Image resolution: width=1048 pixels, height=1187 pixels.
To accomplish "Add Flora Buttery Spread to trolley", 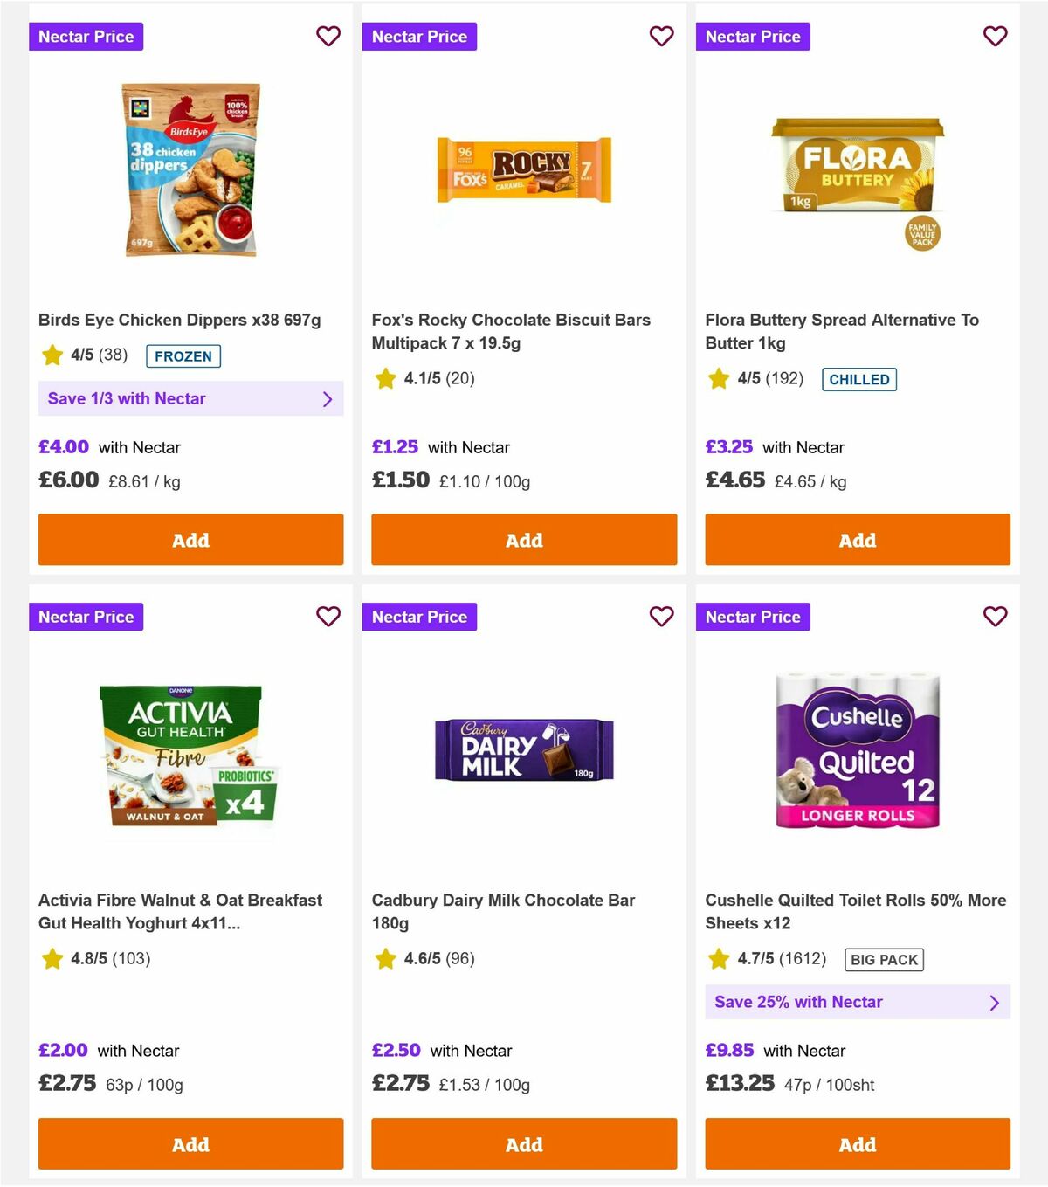I will 857,540.
